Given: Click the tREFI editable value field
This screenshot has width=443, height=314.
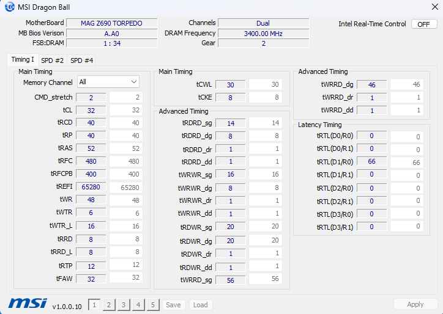Looking at the screenshot, I should click(x=127, y=188).
